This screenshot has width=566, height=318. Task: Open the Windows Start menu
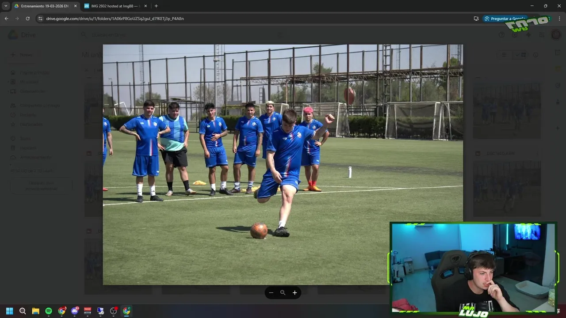[9, 311]
